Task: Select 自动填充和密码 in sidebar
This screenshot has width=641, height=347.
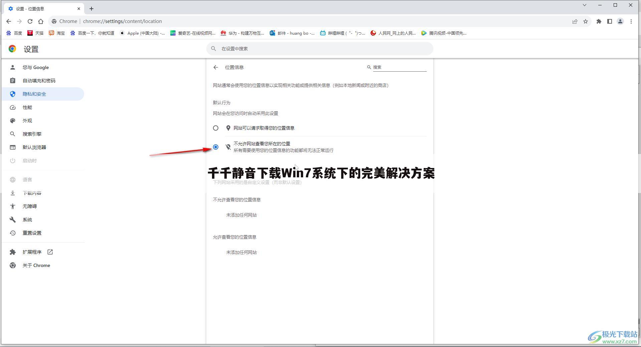Action: point(43,81)
